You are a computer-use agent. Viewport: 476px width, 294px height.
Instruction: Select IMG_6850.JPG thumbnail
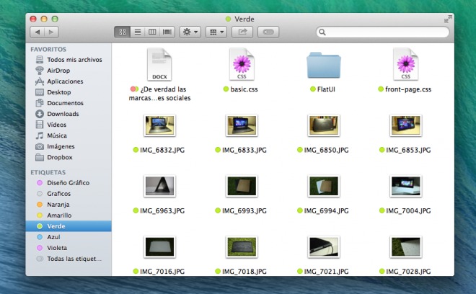(x=324, y=125)
